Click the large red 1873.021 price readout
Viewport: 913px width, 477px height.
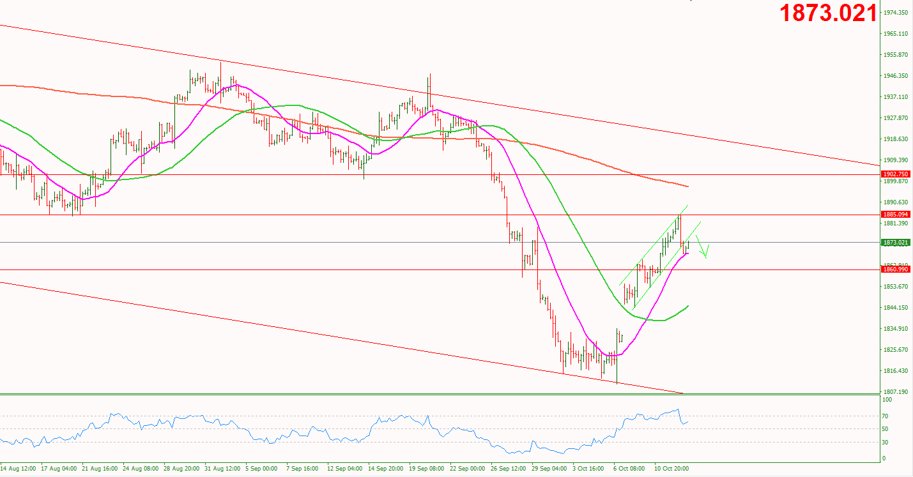click(828, 13)
